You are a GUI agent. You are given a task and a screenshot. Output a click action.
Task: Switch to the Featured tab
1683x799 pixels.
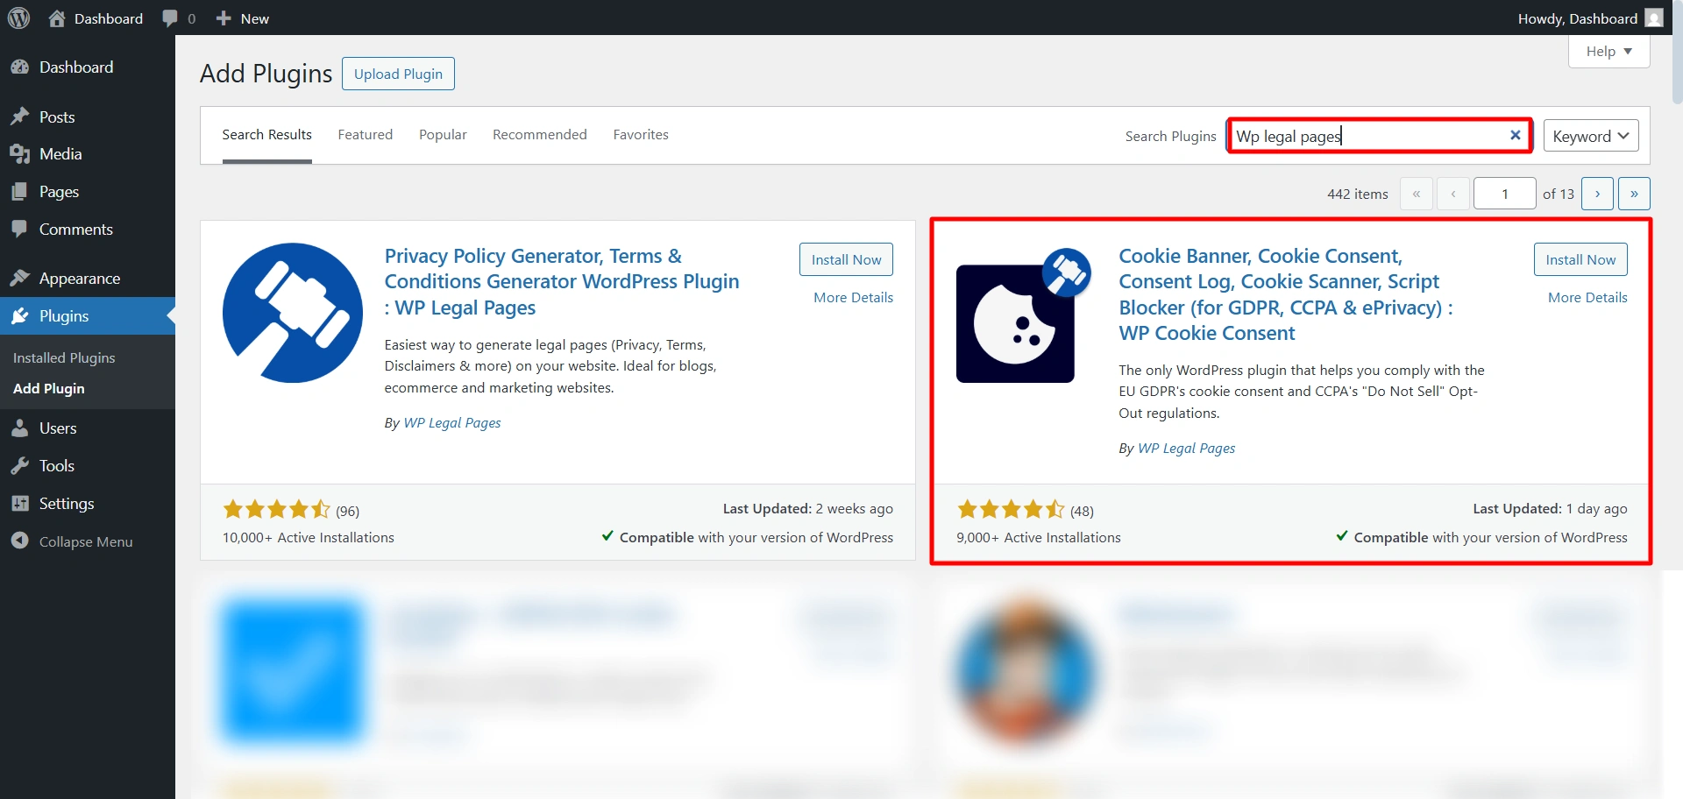click(x=366, y=134)
